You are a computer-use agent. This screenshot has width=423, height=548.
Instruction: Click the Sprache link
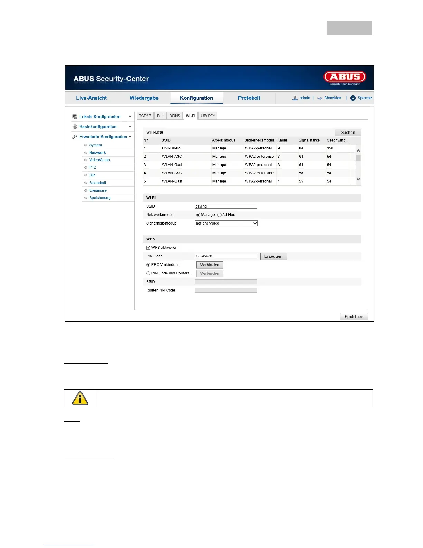point(365,98)
